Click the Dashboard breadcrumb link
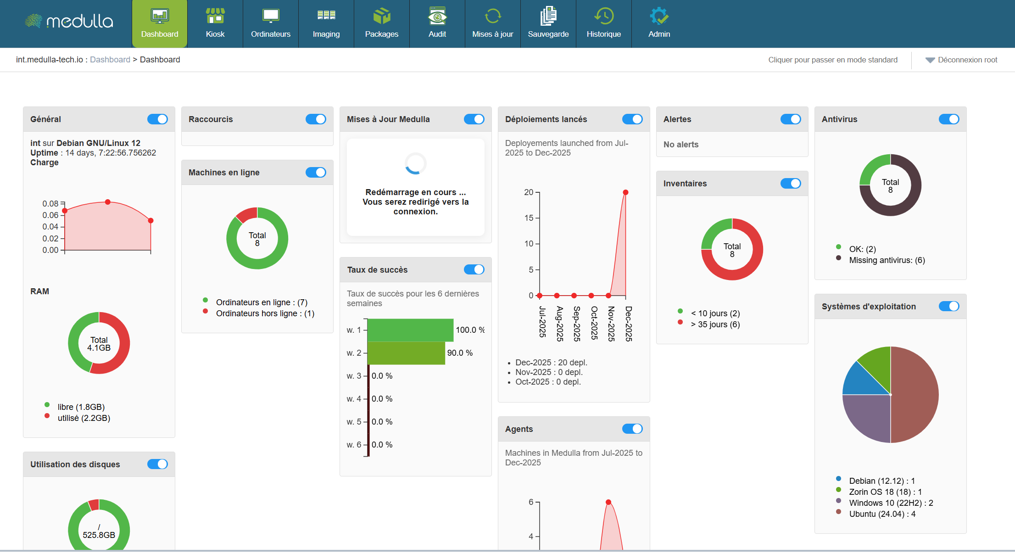This screenshot has width=1015, height=554. (110, 60)
